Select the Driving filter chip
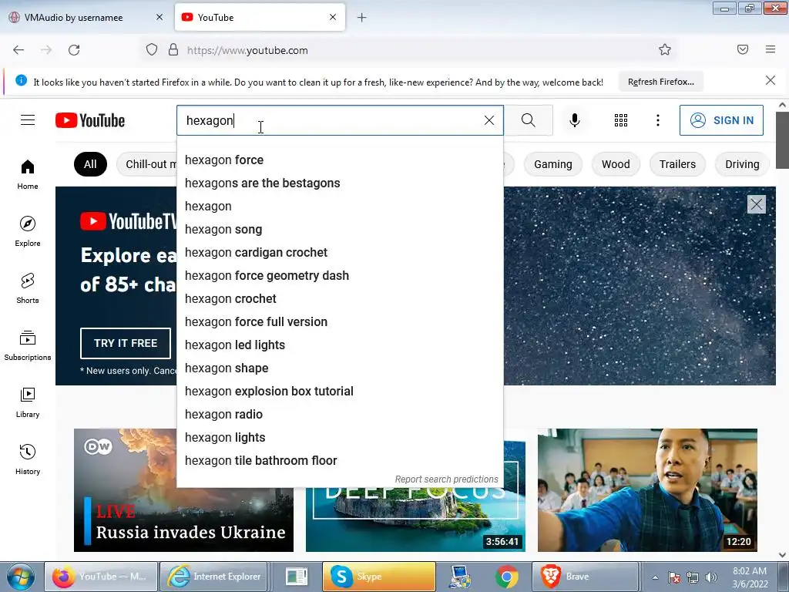Image resolution: width=789 pixels, height=592 pixels. pos(742,164)
